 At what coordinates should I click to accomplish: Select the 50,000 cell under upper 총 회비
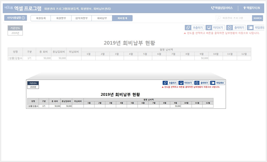tap(43, 58)
